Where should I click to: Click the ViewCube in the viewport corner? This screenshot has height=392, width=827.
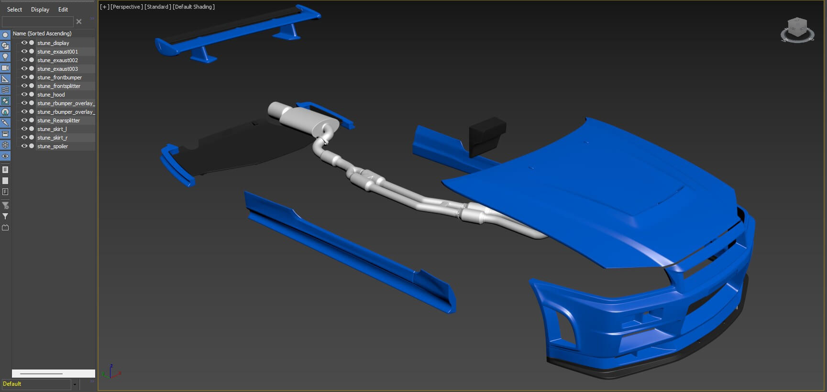pos(797,30)
